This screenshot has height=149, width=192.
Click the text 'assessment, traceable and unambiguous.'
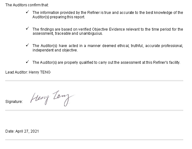click(68, 33)
